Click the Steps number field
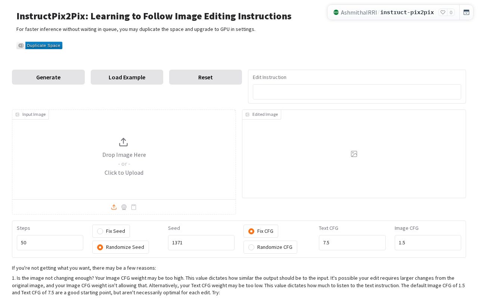Screen dimensions: 478x298 (50, 242)
